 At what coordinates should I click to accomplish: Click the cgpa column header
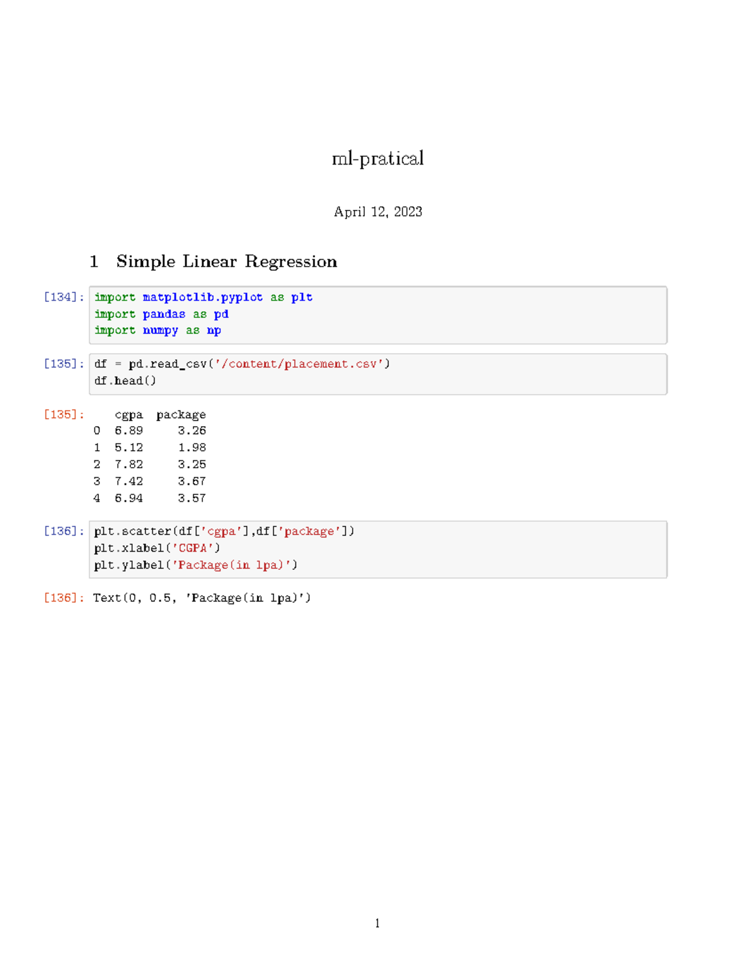(129, 414)
